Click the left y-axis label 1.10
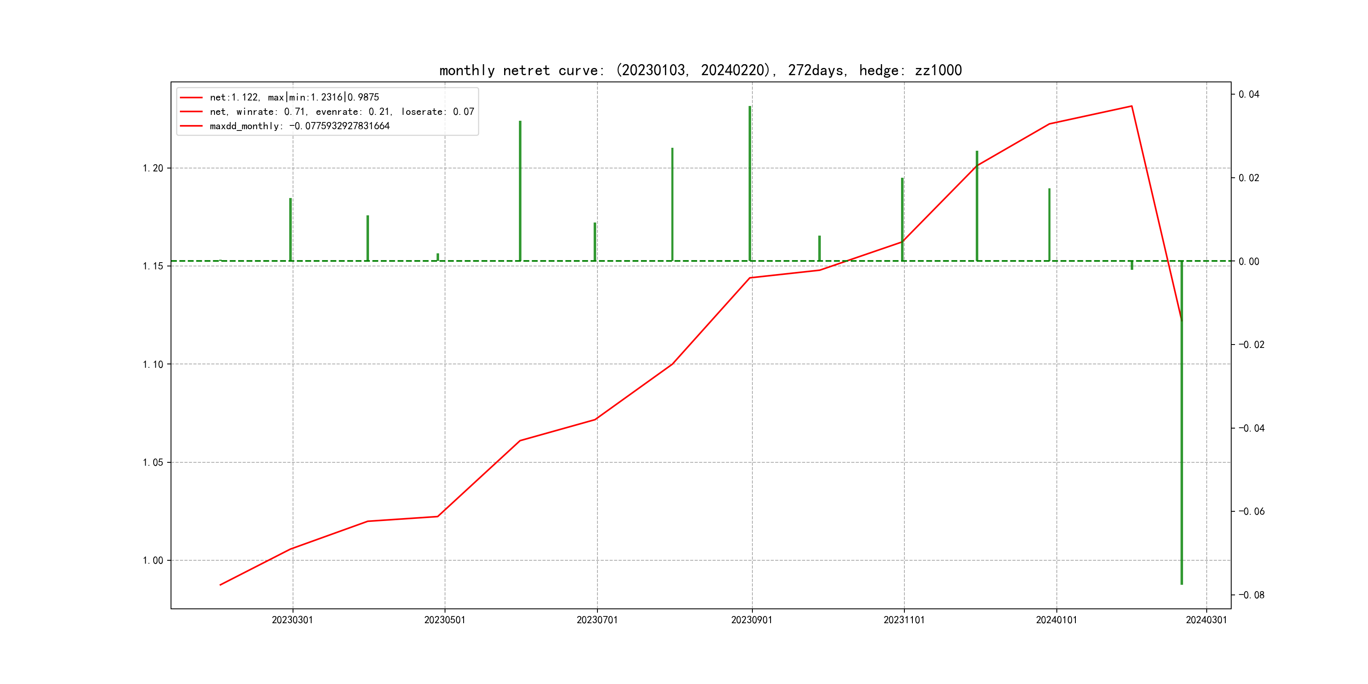 click(153, 364)
